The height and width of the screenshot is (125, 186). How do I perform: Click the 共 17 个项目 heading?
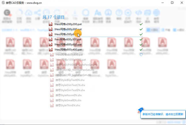54,17
